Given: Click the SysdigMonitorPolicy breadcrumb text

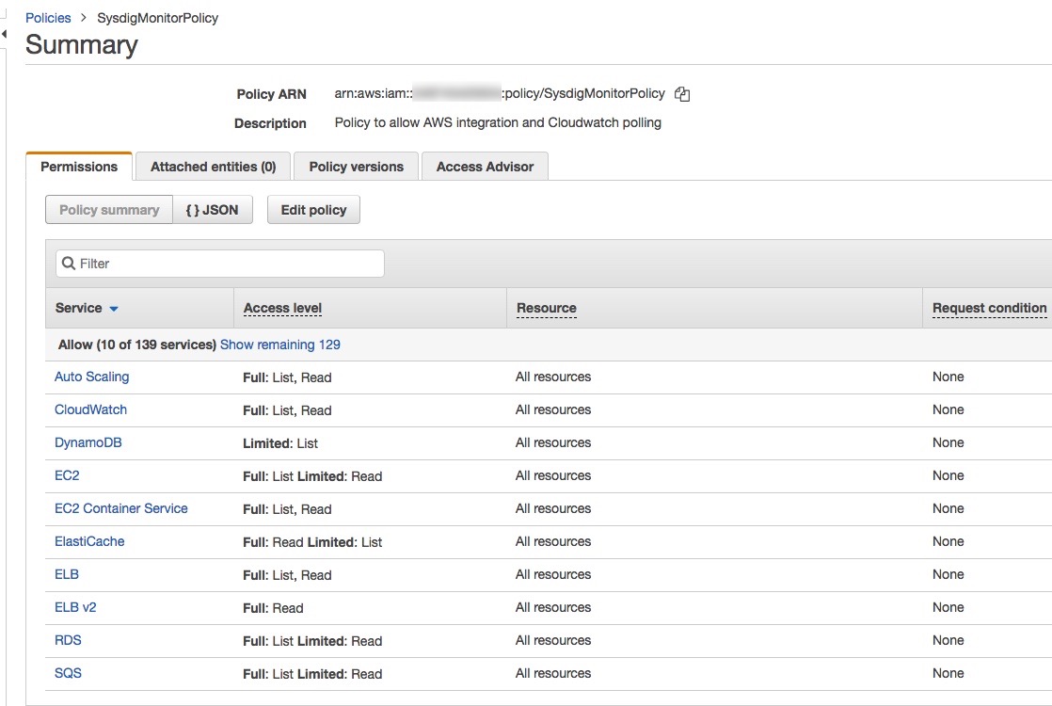Looking at the screenshot, I should (158, 18).
